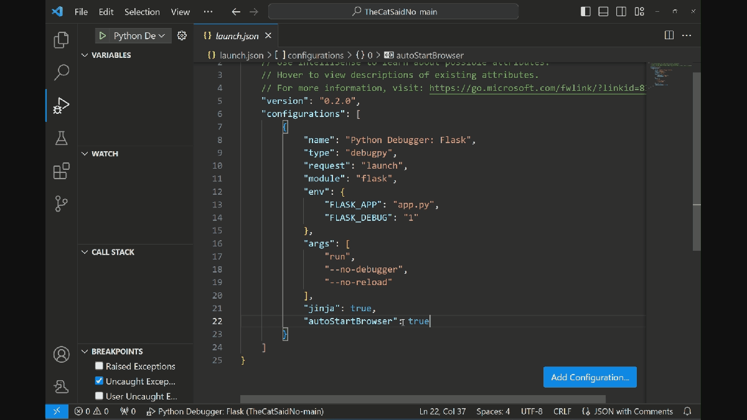Open the Explorer view in activity bar
This screenshot has width=747, height=420.
click(61, 40)
